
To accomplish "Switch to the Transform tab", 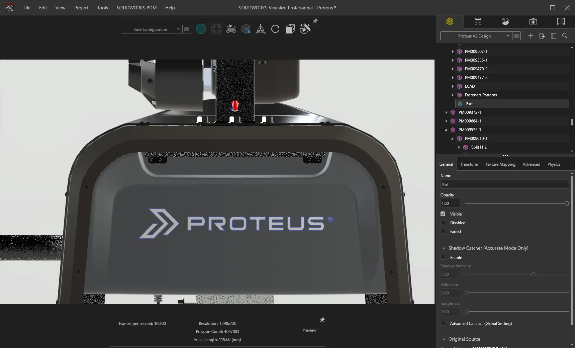I will point(469,164).
